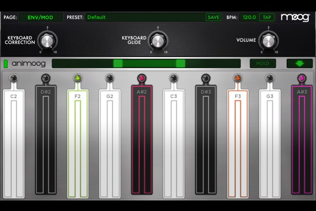Adjust the Keyboard Correction knob

point(48,41)
